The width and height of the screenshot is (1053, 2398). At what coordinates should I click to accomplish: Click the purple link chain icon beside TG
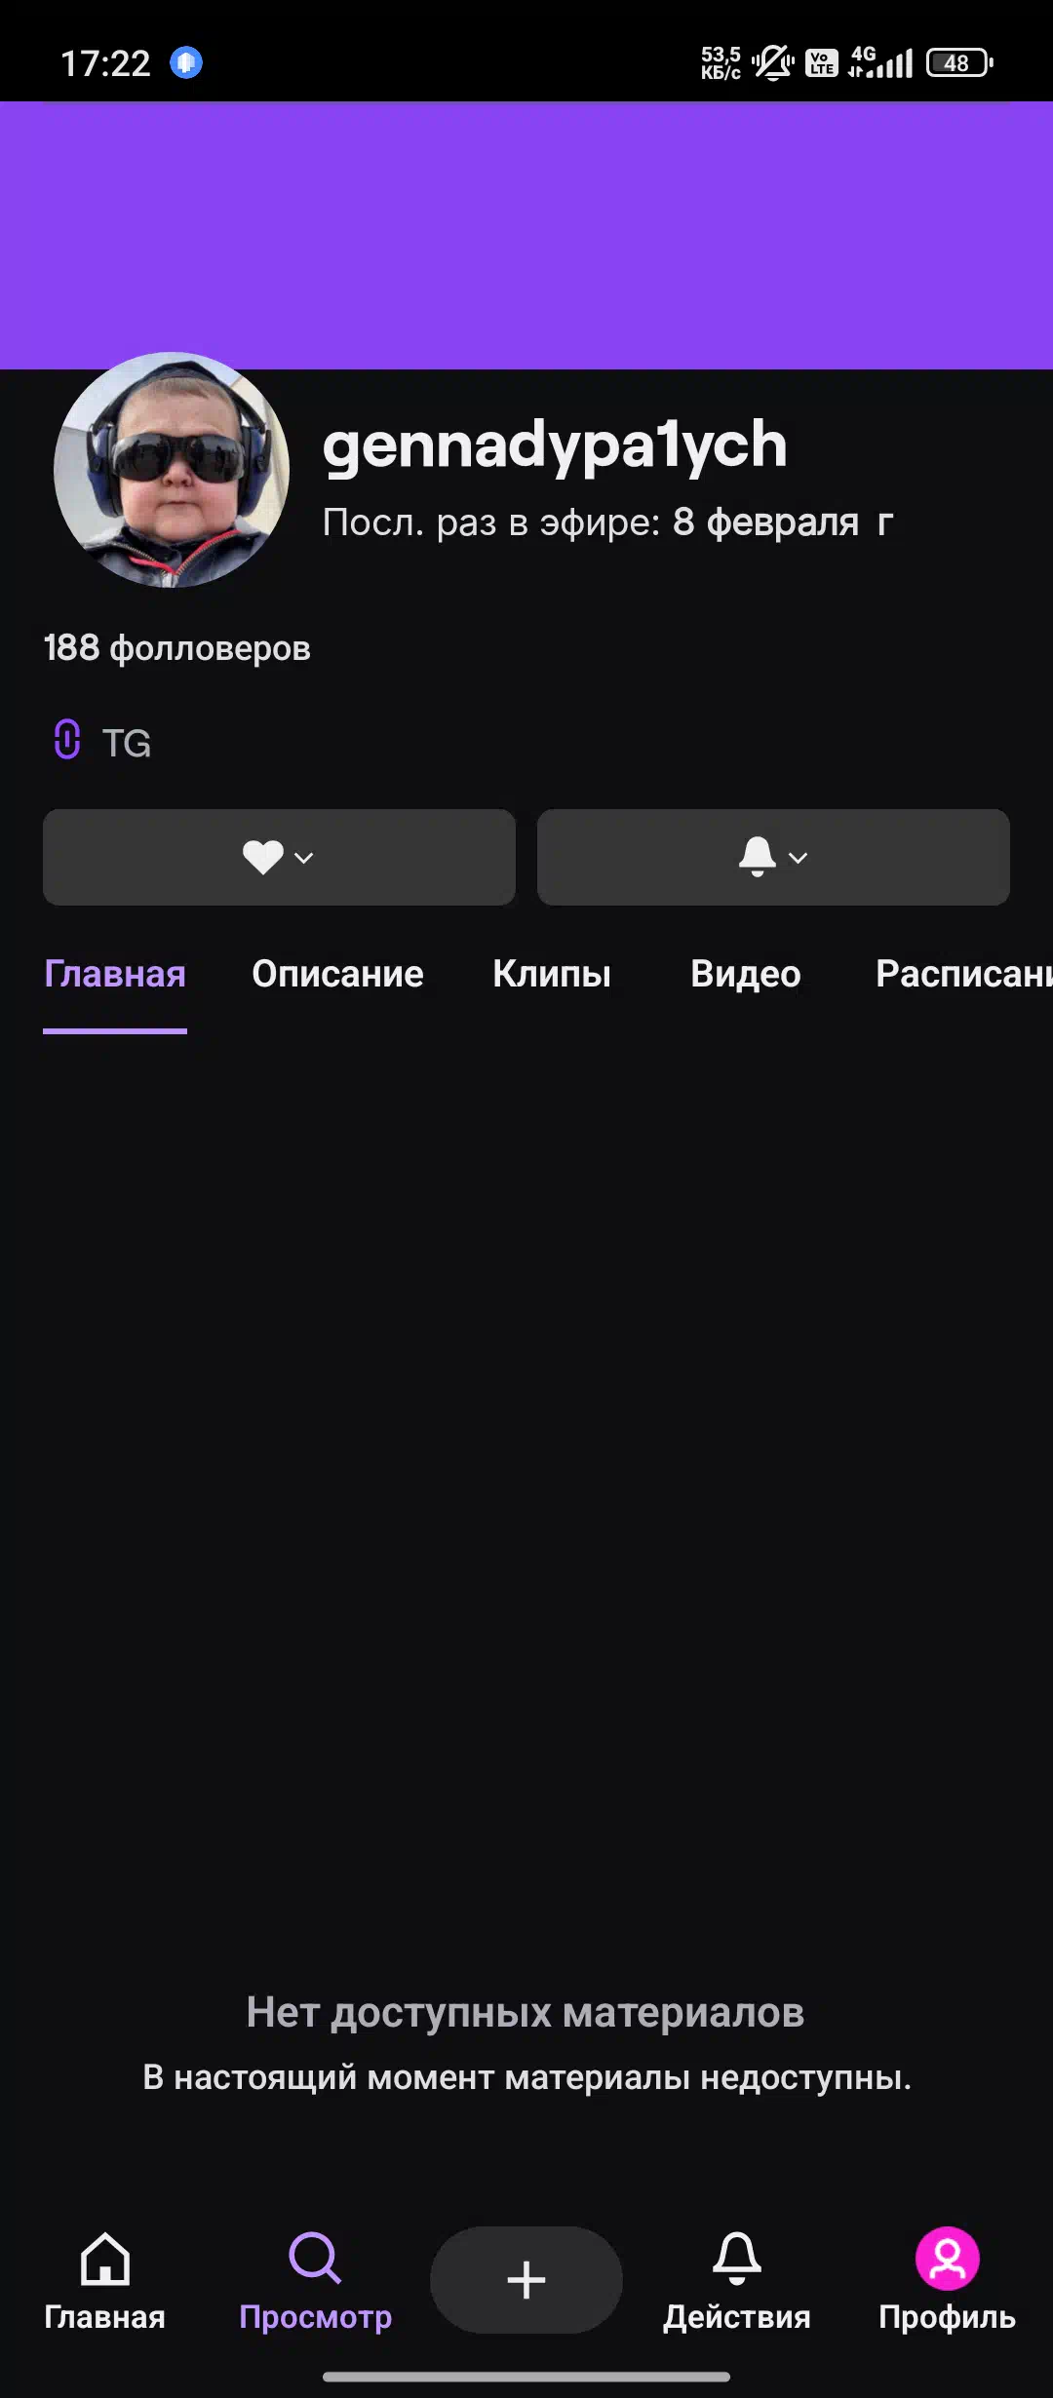click(x=66, y=739)
